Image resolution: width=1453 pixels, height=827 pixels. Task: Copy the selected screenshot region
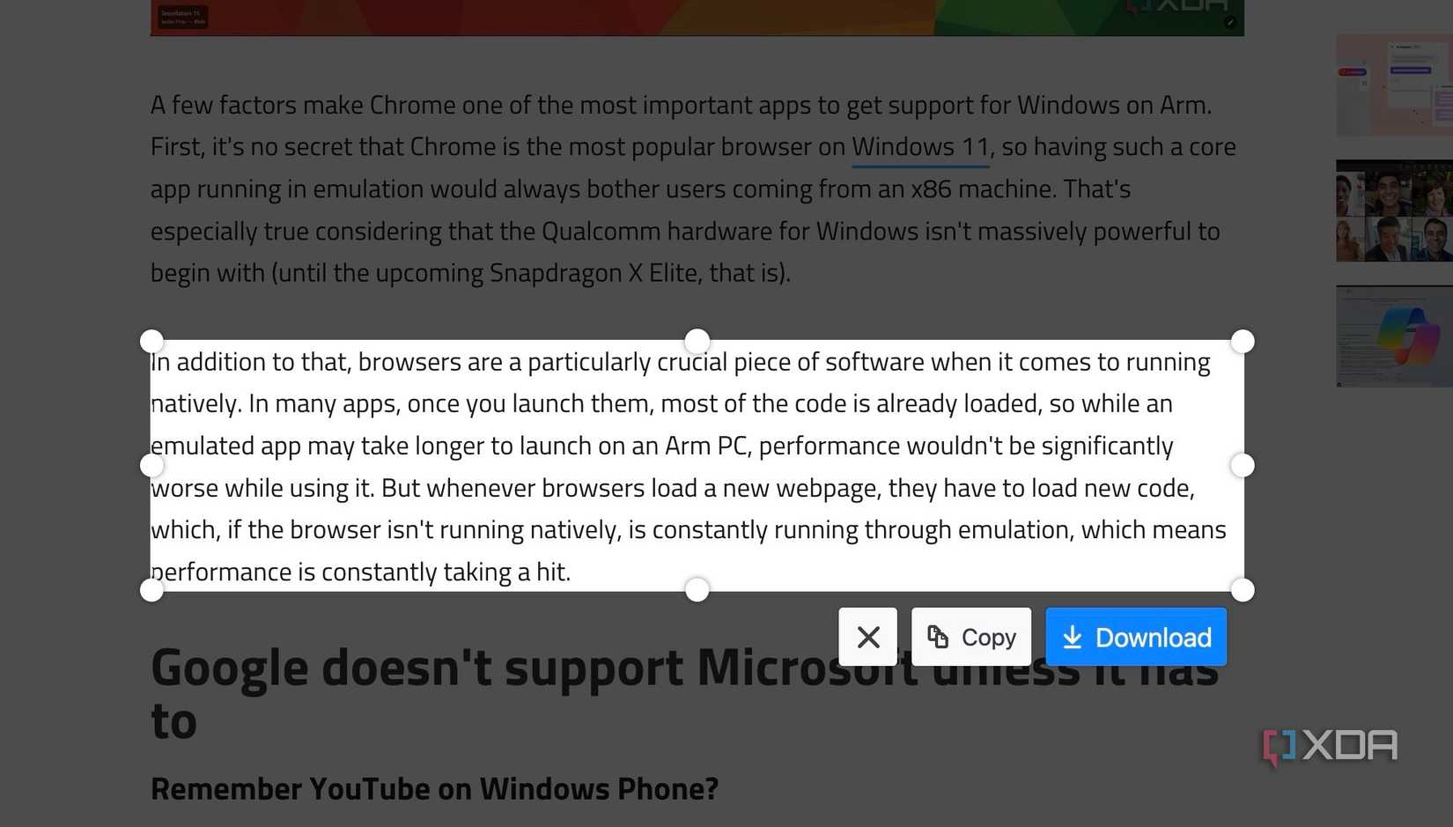point(971,637)
